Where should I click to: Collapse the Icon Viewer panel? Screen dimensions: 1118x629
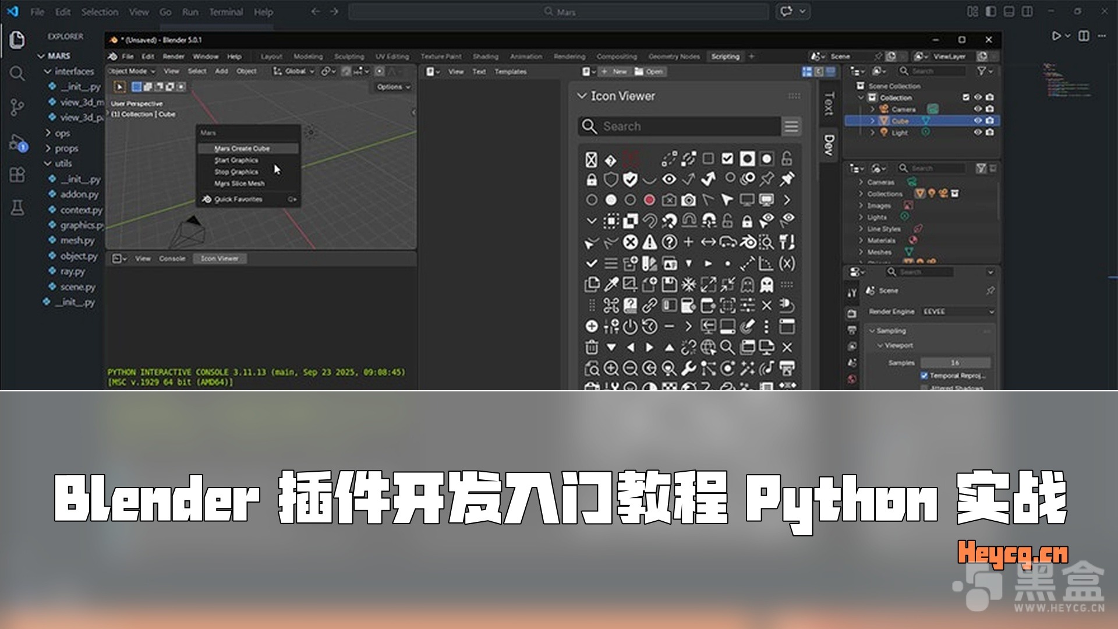[x=582, y=96]
